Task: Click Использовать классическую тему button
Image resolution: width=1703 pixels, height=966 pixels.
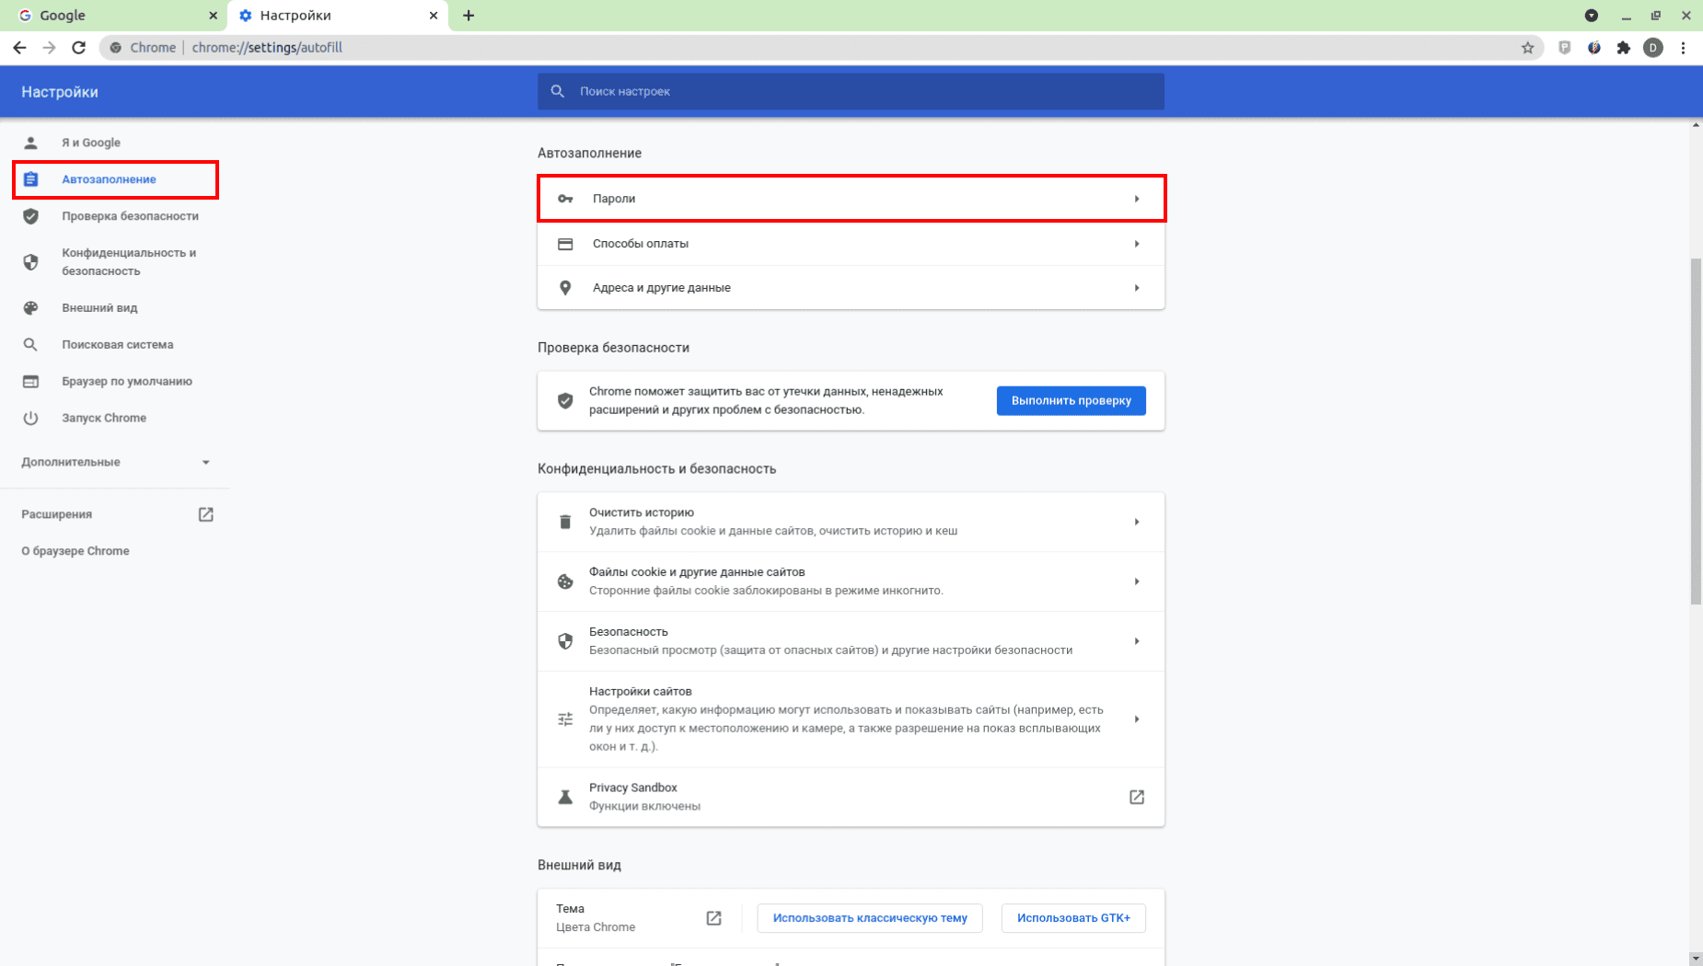Action: click(869, 918)
